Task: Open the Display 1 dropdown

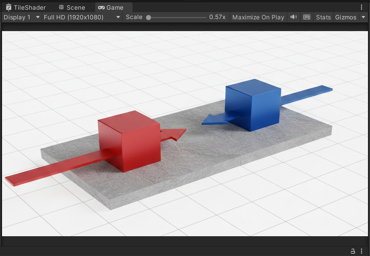Action: (22, 17)
